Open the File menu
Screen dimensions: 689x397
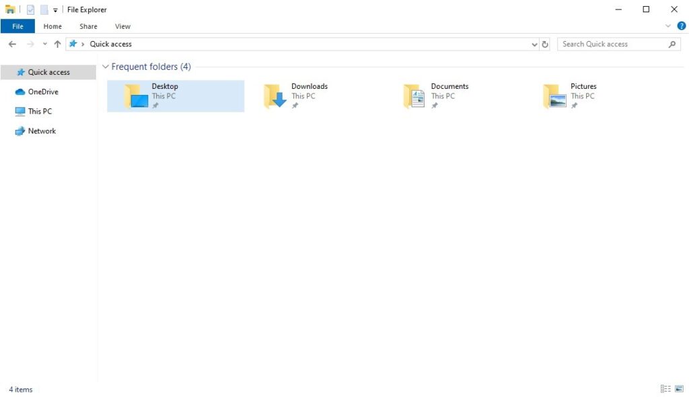17,26
